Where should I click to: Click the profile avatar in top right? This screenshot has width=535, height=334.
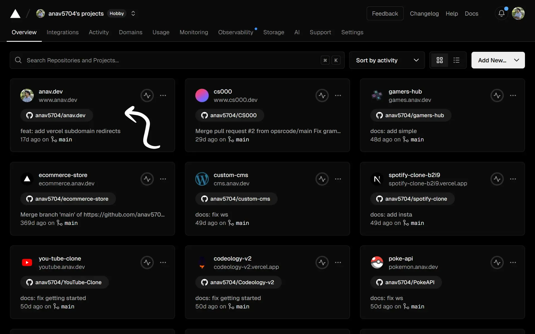pos(518,13)
